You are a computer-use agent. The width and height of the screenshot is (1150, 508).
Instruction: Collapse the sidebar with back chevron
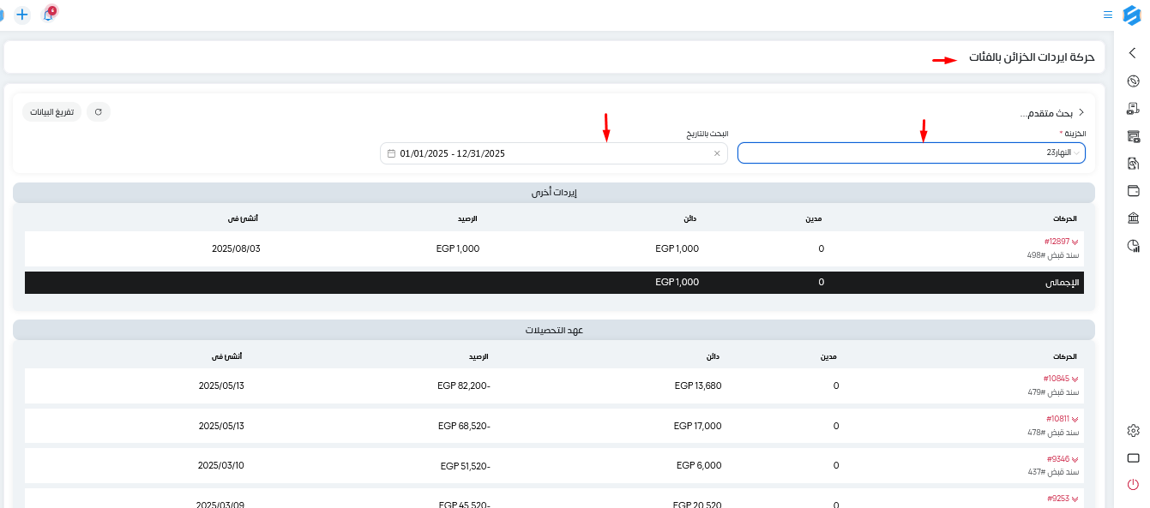(x=1132, y=53)
